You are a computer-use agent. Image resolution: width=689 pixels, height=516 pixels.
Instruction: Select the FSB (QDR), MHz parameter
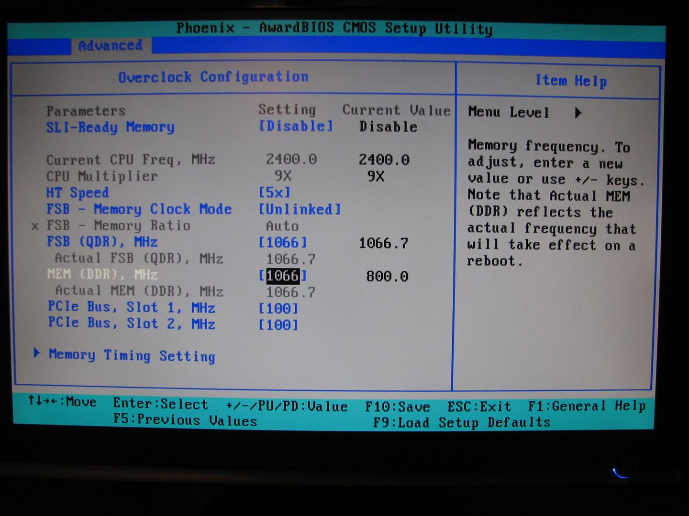tap(102, 242)
